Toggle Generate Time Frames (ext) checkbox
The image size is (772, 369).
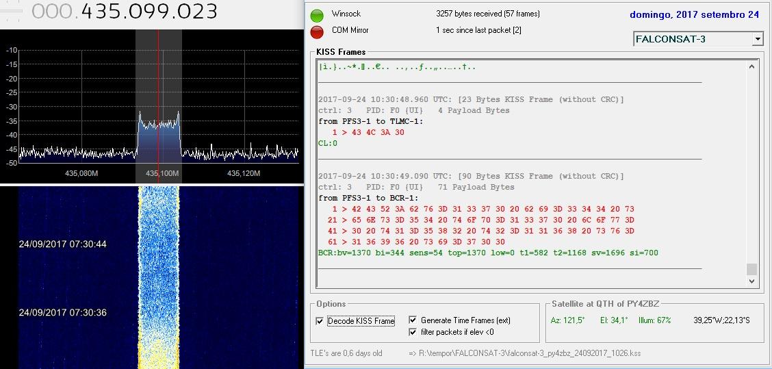pos(413,320)
